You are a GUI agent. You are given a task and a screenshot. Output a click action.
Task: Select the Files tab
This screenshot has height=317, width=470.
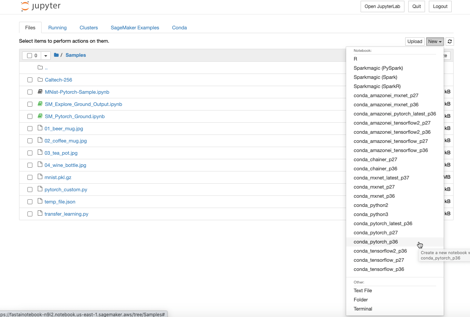pos(30,28)
